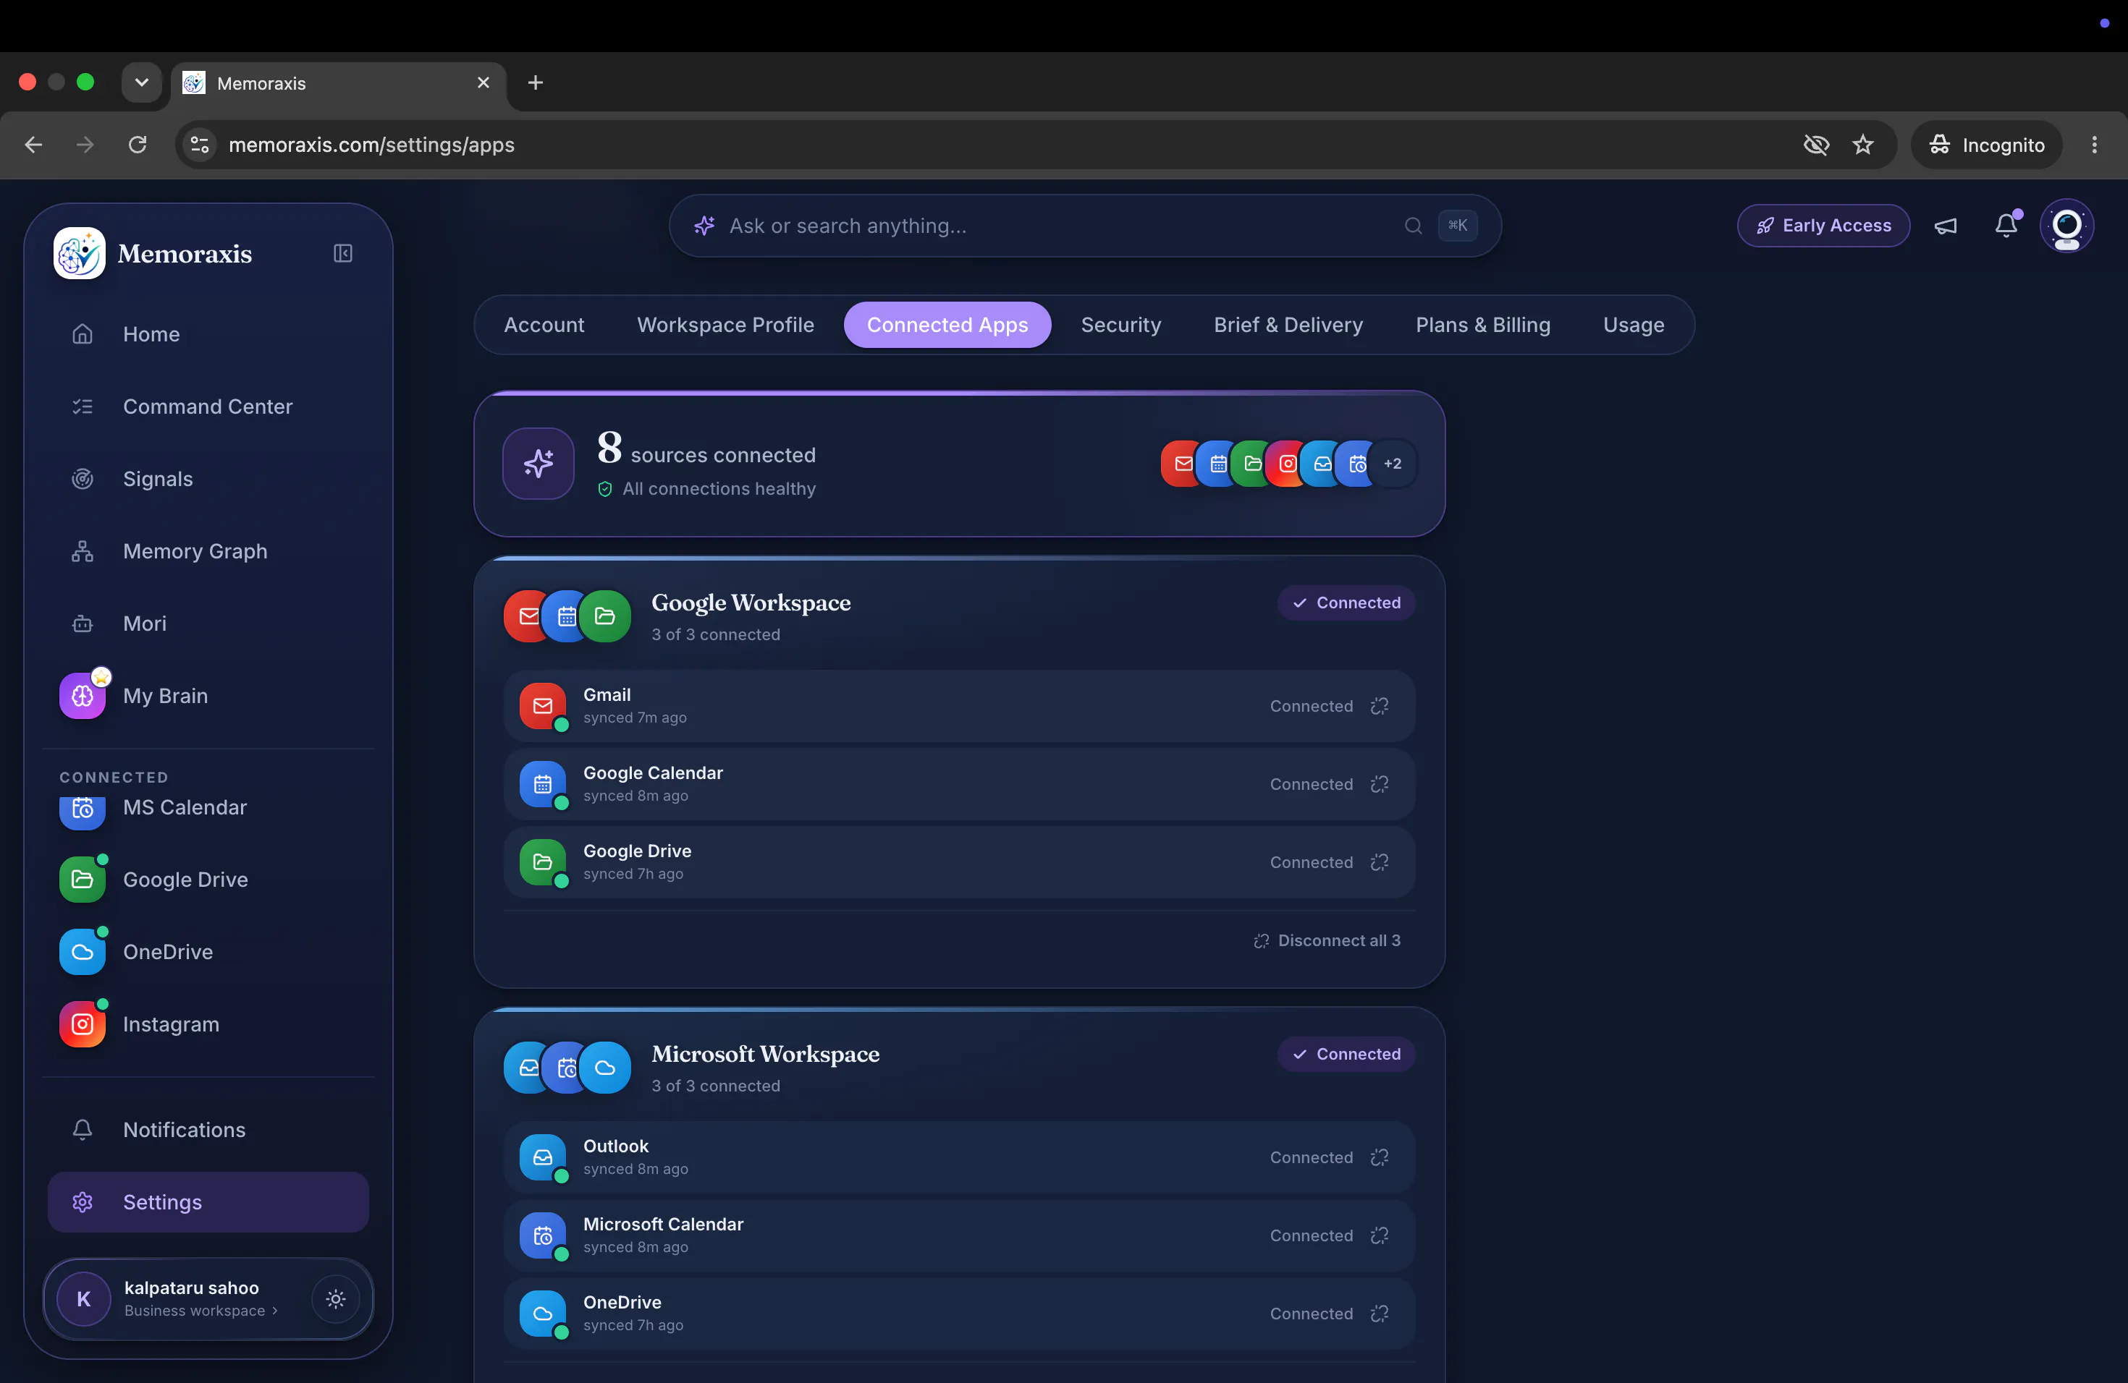Screen dimensions: 2128x1383
Task: Reload the page in the browser
Action: pos(137,145)
